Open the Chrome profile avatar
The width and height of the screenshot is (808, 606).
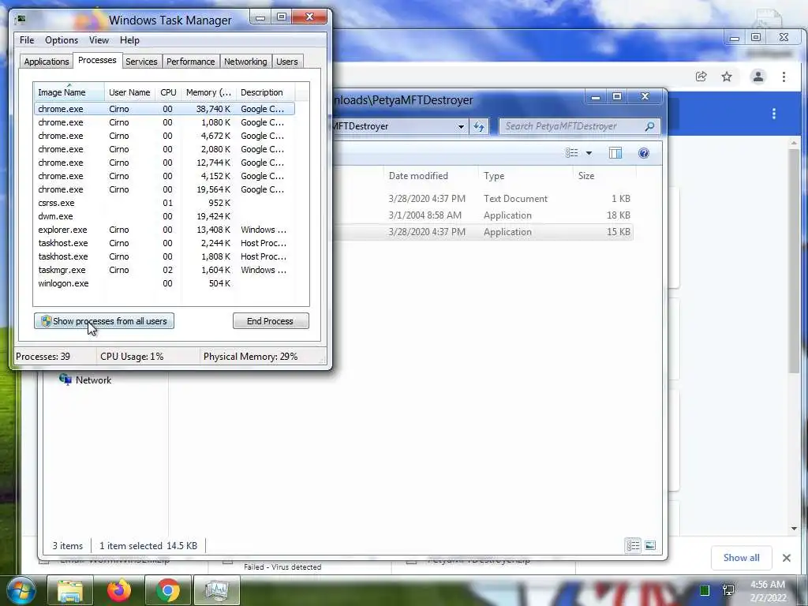tap(758, 77)
